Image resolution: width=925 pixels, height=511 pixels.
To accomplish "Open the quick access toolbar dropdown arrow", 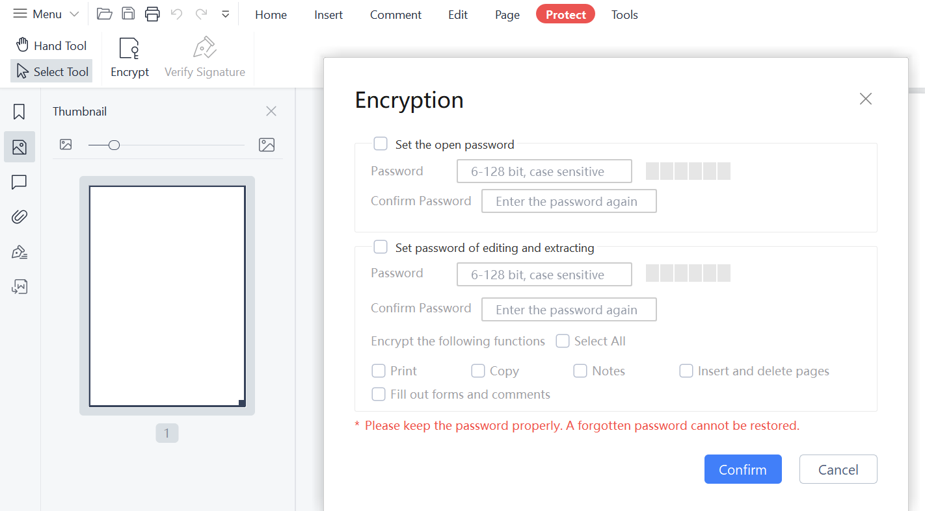I will pos(225,14).
